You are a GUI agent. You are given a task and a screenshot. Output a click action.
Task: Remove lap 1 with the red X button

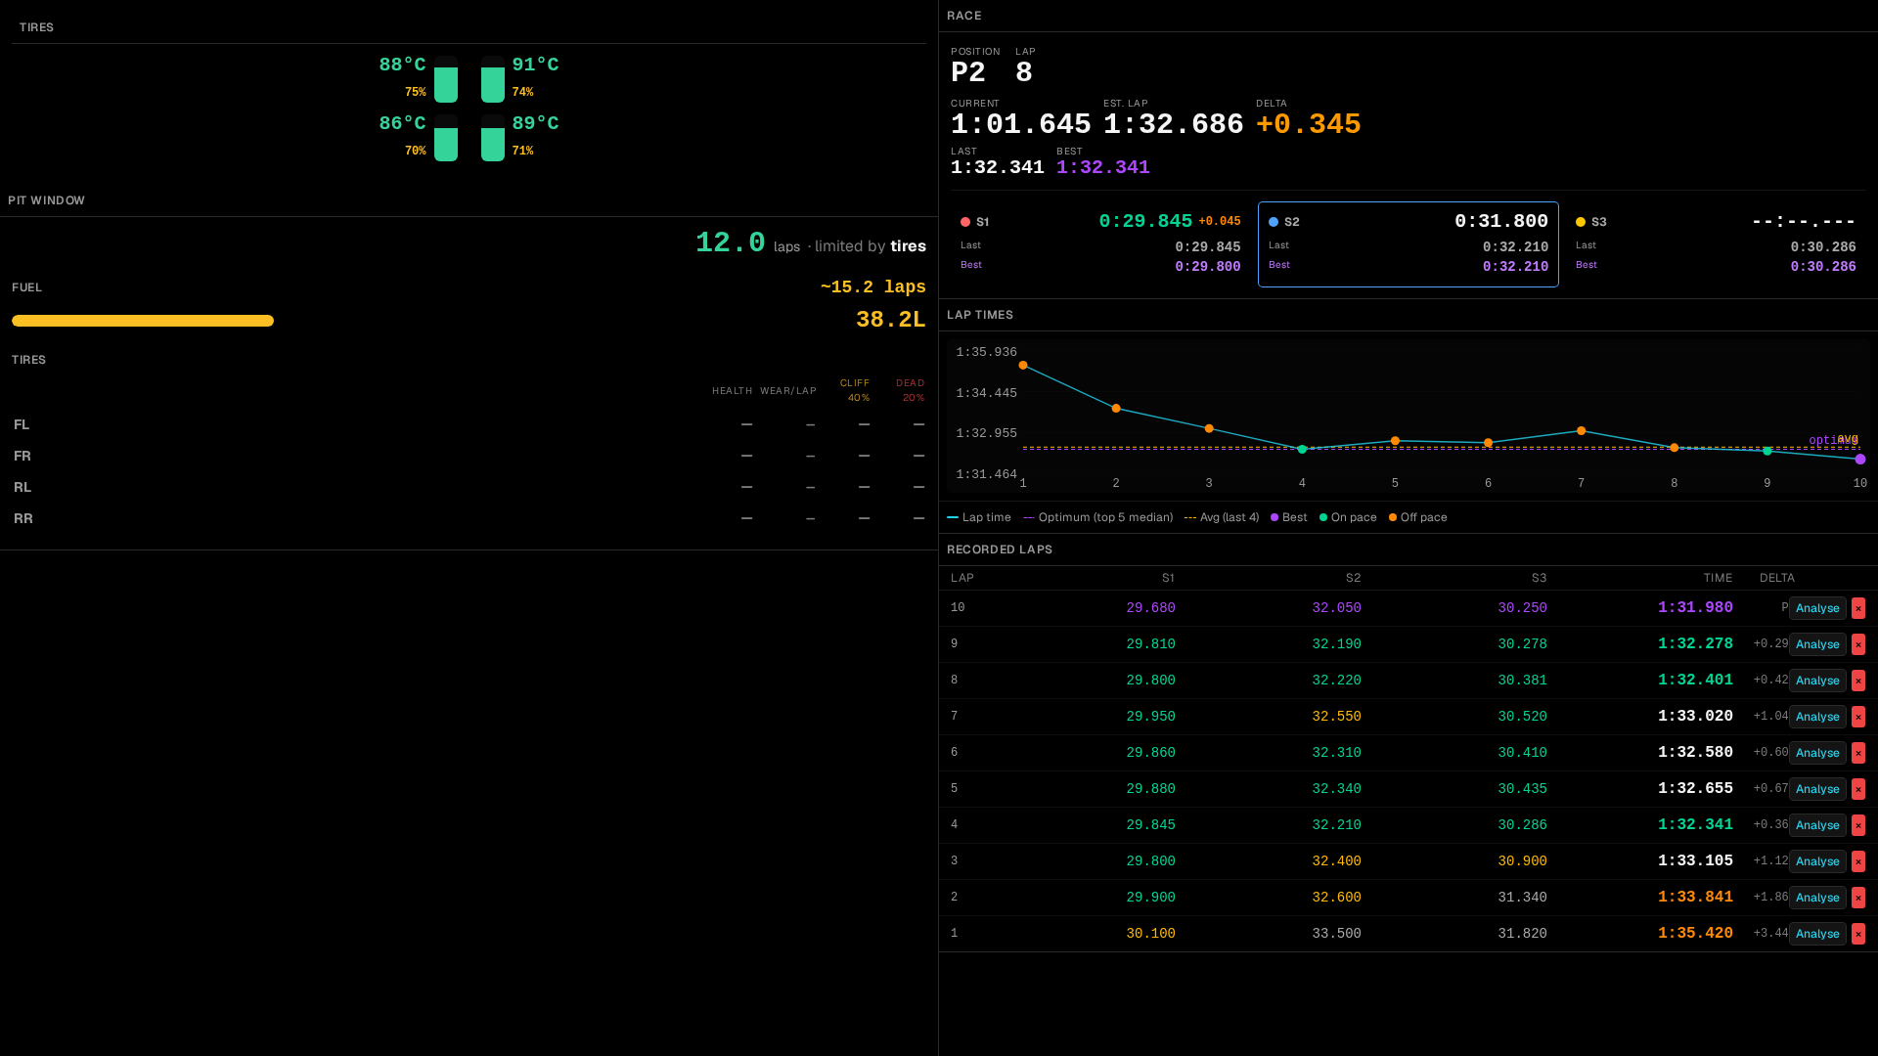point(1858,934)
